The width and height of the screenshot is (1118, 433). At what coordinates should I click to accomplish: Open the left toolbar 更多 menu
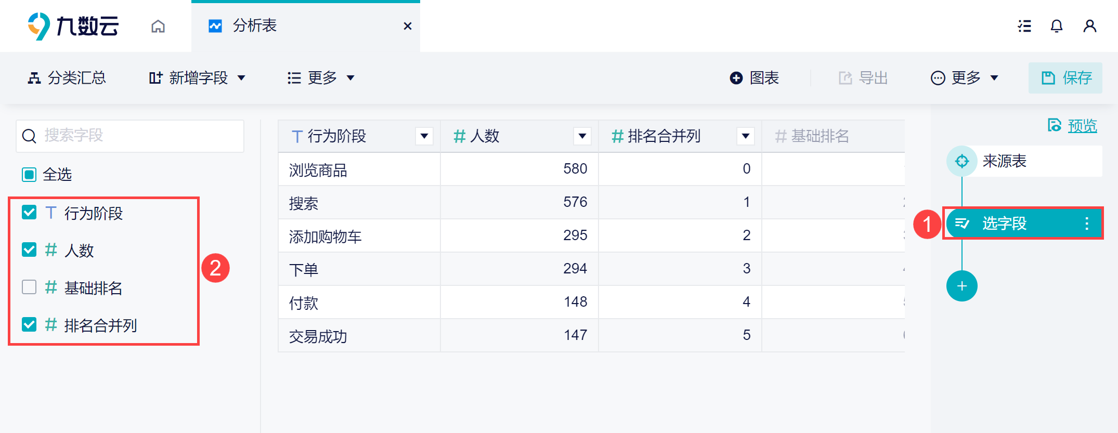[321, 78]
